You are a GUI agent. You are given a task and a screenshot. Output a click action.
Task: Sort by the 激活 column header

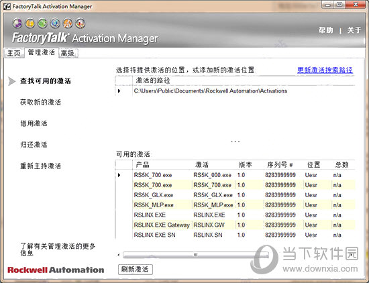(202, 164)
